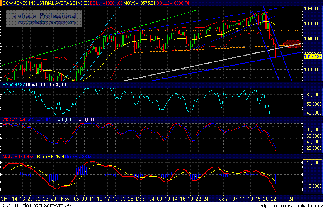Select the MOVS=10575,91 moving average label
The width and height of the screenshot is (323, 209).
pyautogui.click(x=139, y=3)
